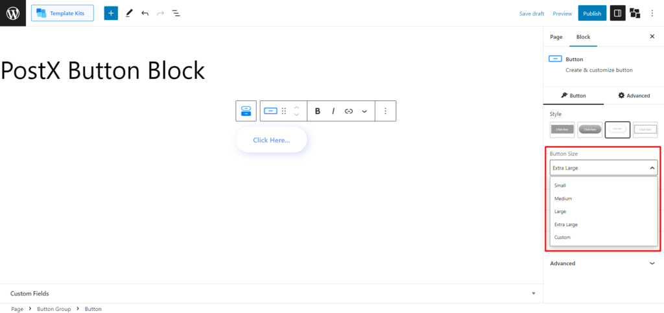Choose the first flat button style

tap(562, 130)
